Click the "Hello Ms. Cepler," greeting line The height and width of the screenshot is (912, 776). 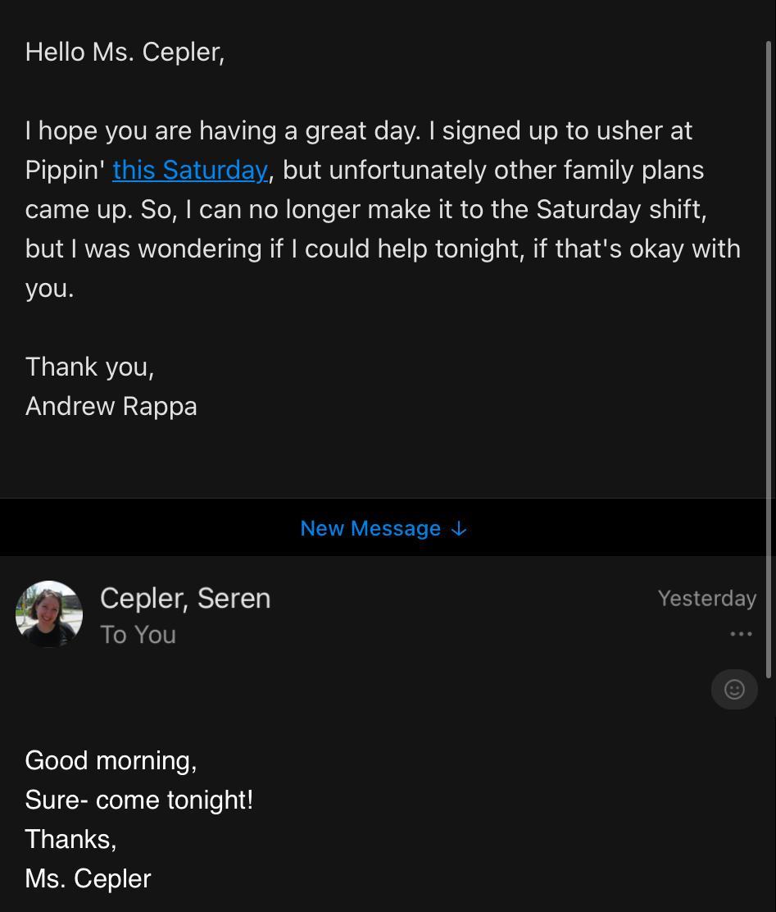[x=125, y=52]
